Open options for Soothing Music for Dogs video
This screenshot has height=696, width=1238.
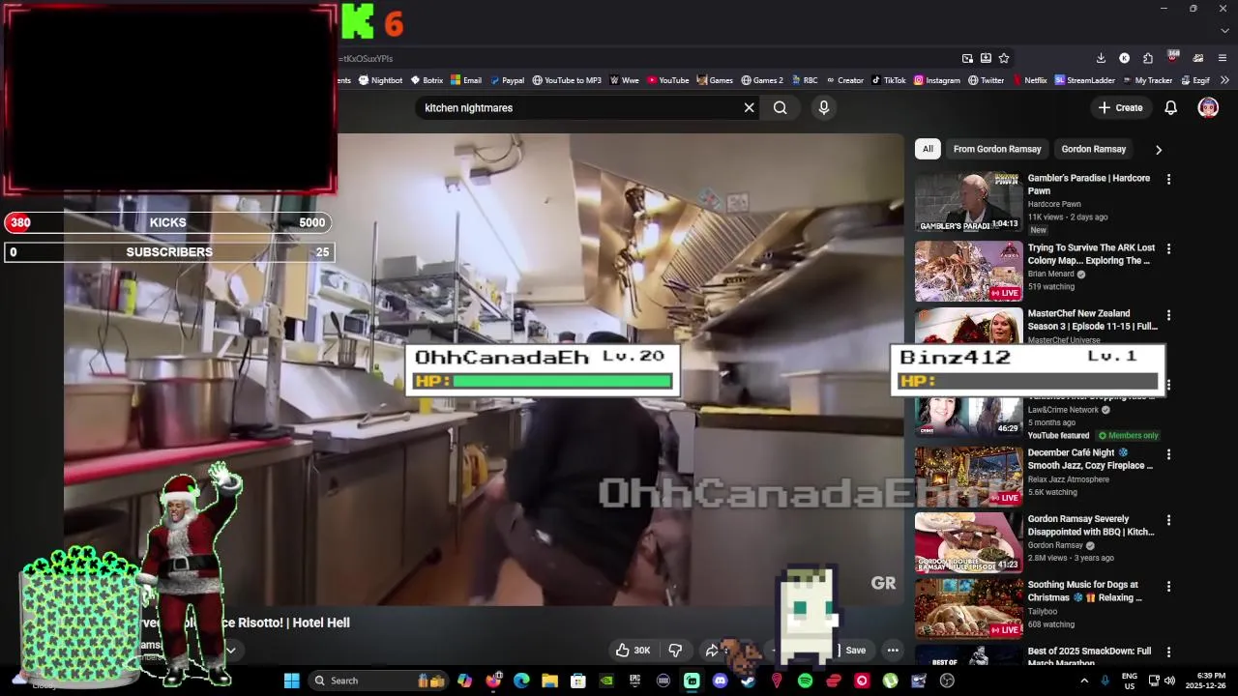(x=1168, y=586)
